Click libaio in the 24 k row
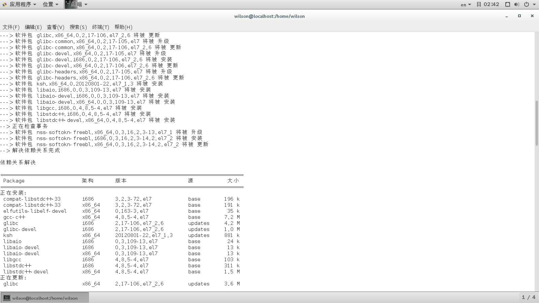This screenshot has width=539, height=303. point(12,241)
